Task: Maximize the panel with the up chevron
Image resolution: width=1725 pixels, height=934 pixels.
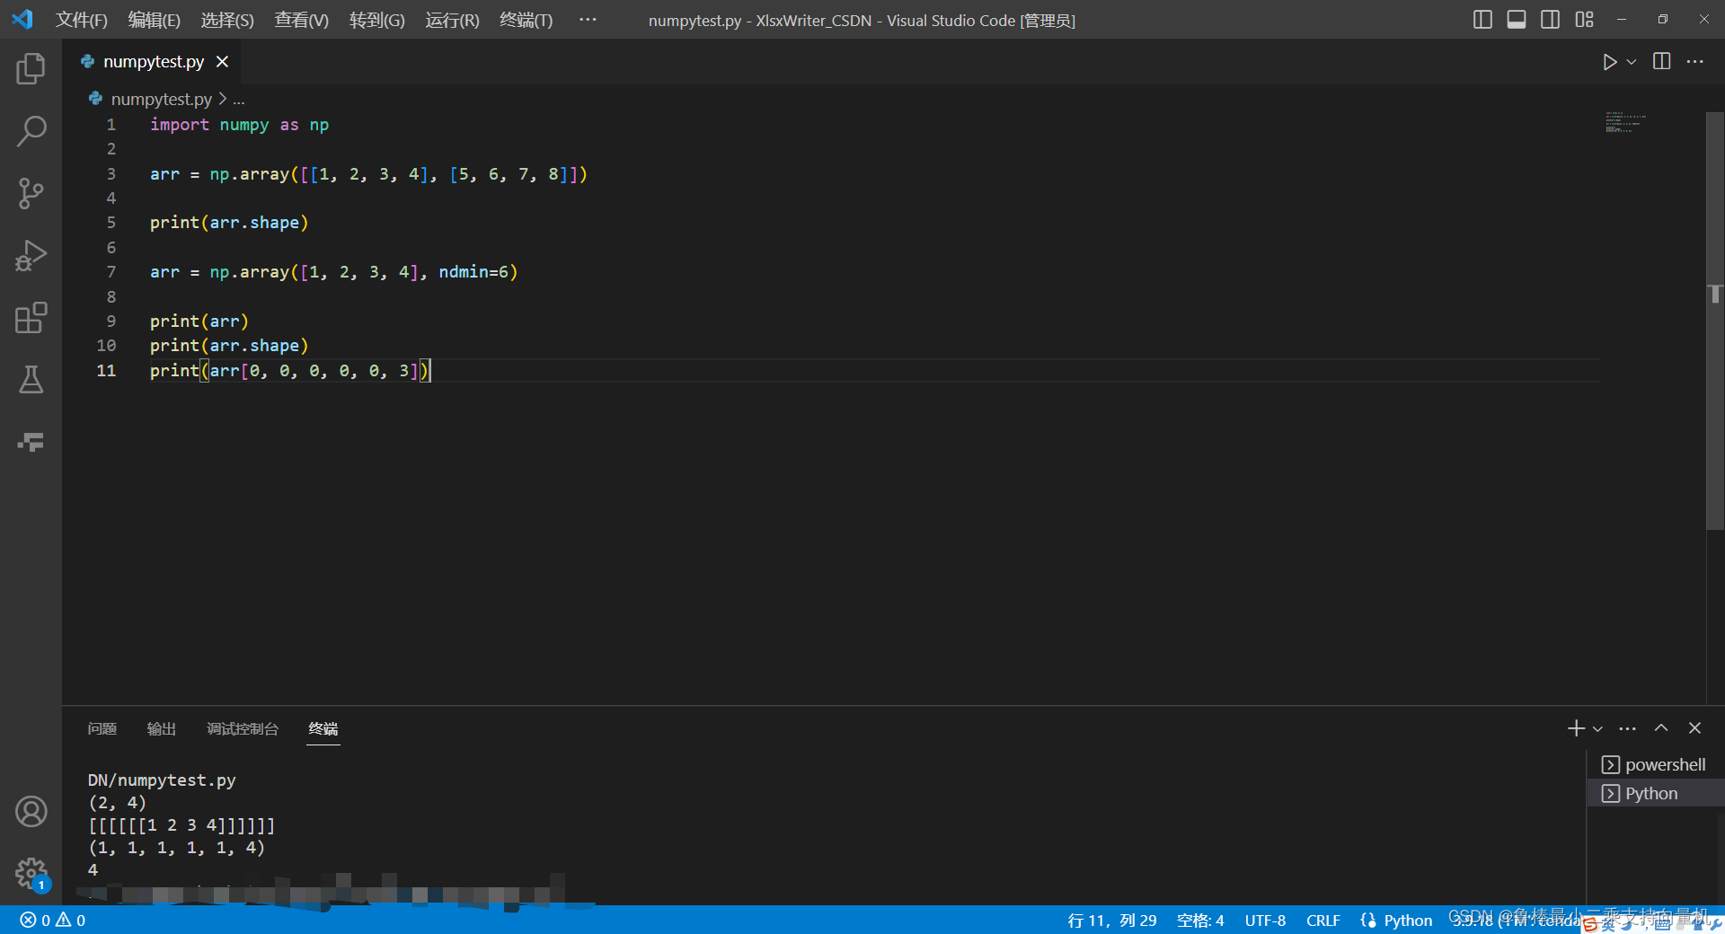Action: tap(1661, 728)
